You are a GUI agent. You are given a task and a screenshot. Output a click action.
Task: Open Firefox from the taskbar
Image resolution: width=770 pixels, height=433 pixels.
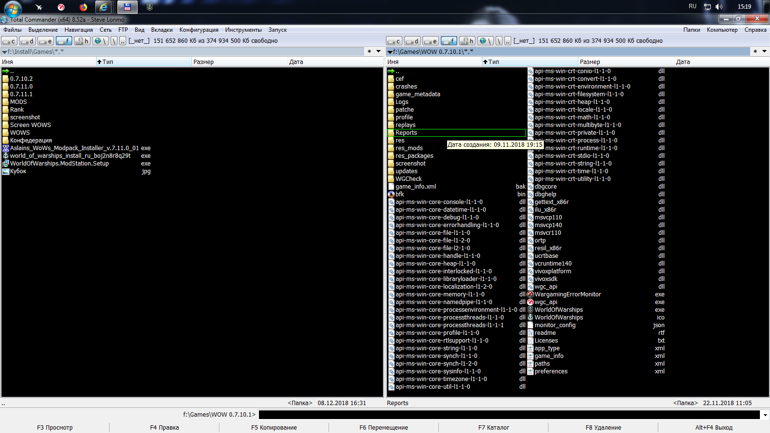83,7
